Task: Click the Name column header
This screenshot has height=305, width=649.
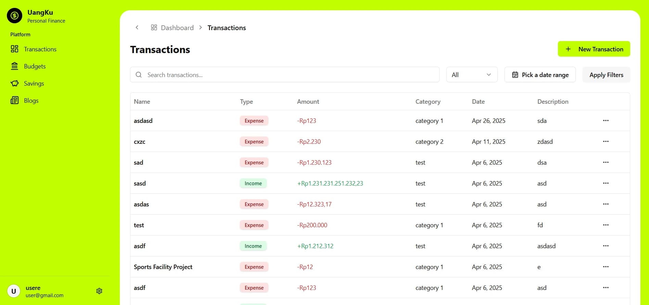Action: coord(142,102)
